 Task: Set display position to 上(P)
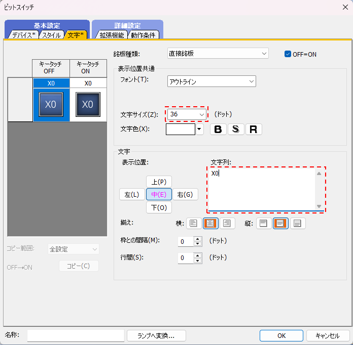[x=159, y=182]
